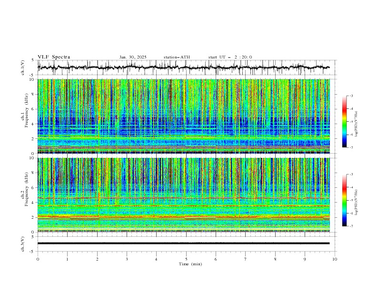Click the lower colorbar log(PSD) label
The width and height of the screenshot is (377, 291).
356,203
